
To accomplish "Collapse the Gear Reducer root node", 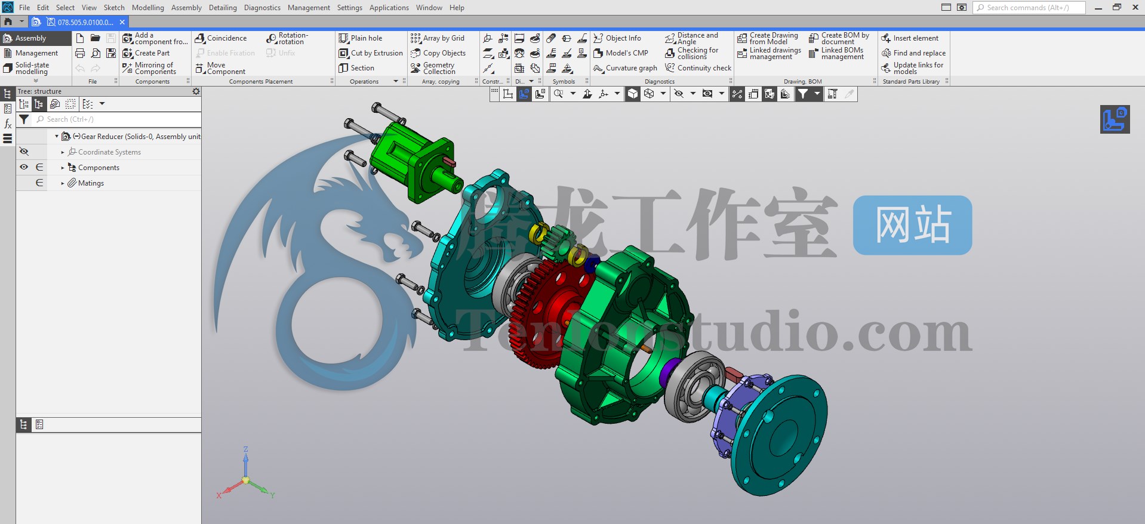I will click(57, 137).
